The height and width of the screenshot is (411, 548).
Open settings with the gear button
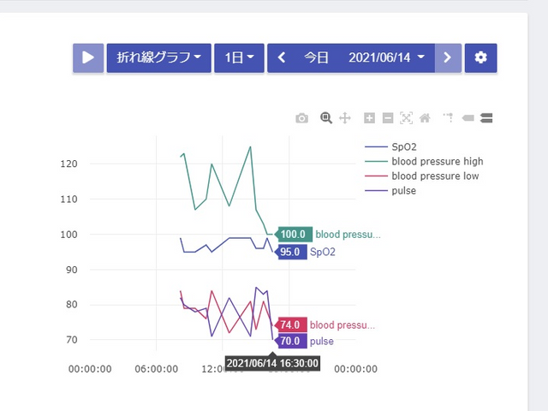click(480, 58)
